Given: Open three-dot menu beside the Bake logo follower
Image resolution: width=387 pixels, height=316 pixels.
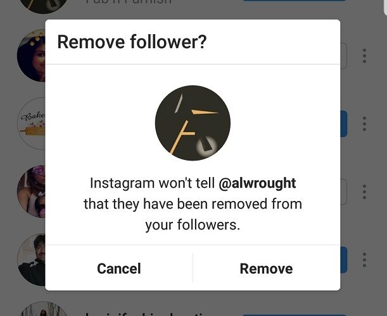Looking at the screenshot, I should click(x=364, y=124).
